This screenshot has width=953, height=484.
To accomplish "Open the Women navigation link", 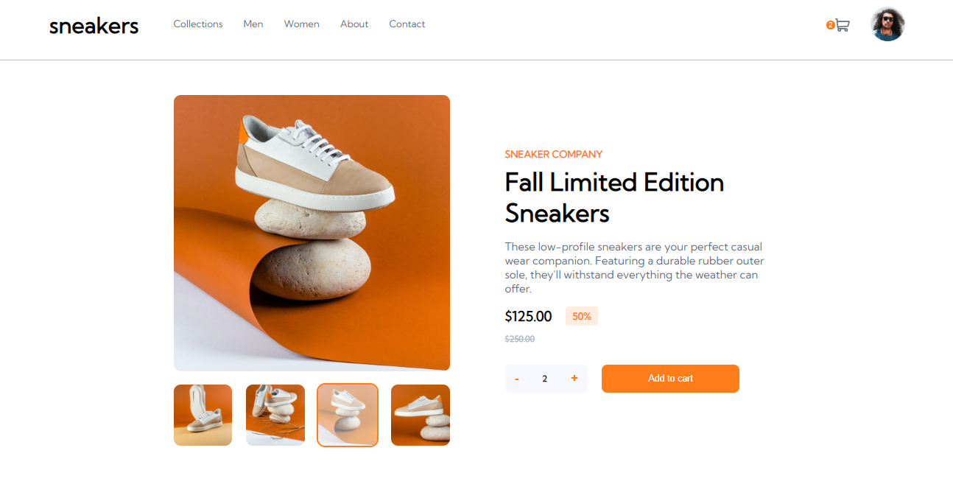I will coord(301,24).
